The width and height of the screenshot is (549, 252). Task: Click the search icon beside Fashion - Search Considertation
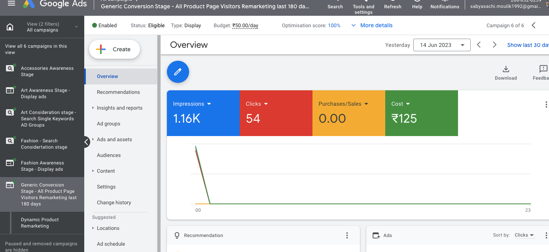[10, 141]
